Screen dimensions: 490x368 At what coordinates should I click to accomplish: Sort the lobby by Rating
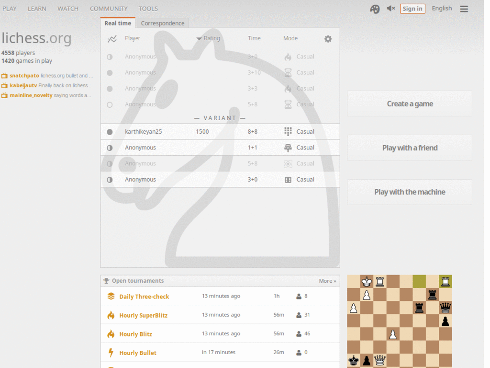point(208,38)
